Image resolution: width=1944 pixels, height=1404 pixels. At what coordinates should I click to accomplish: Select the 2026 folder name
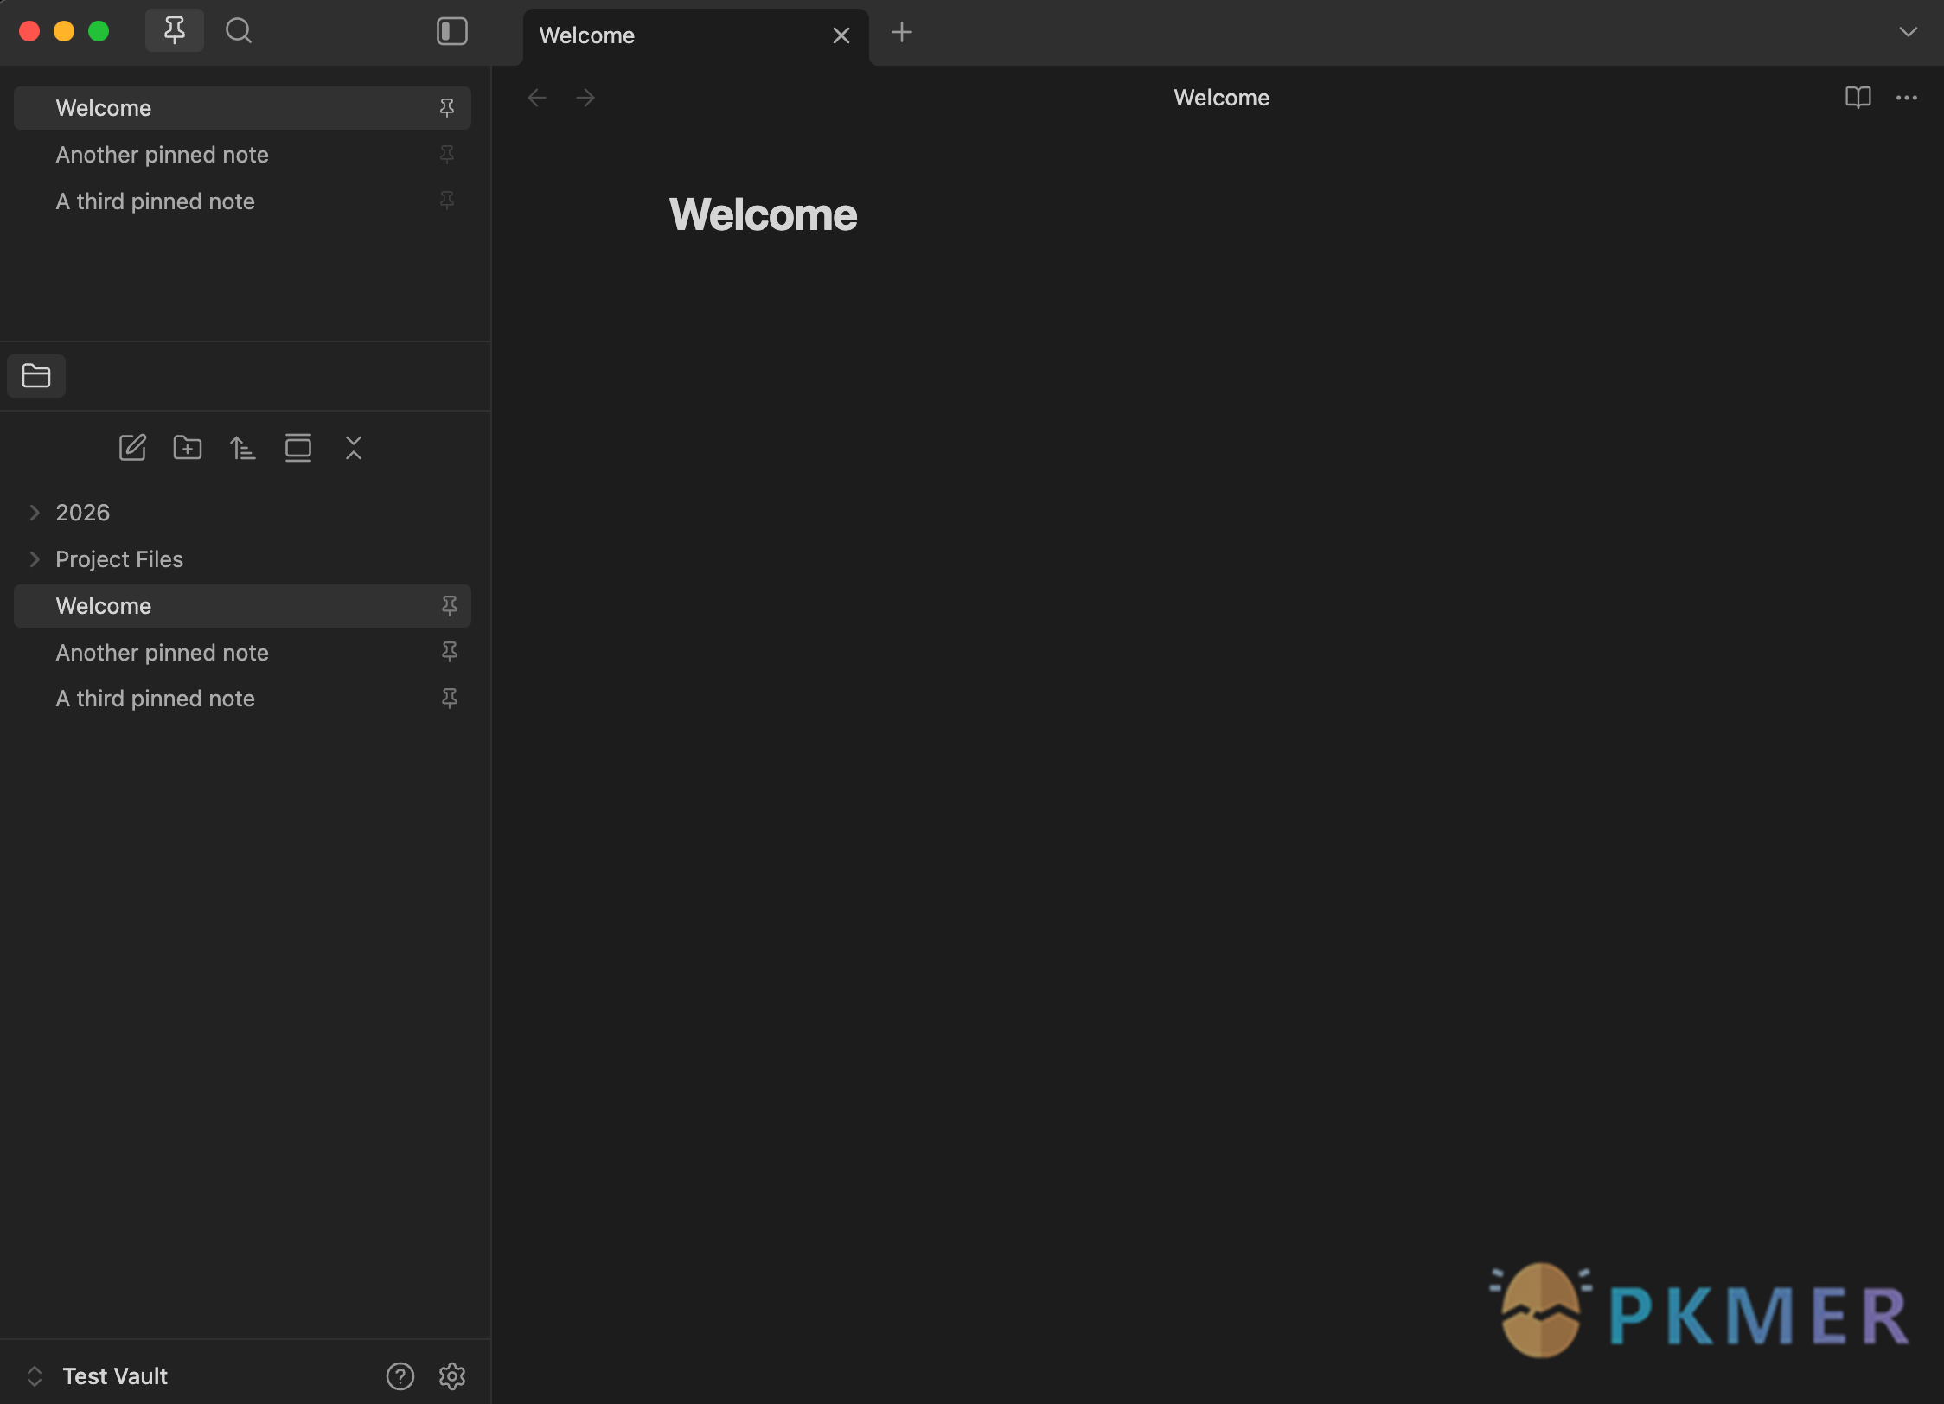tap(83, 513)
